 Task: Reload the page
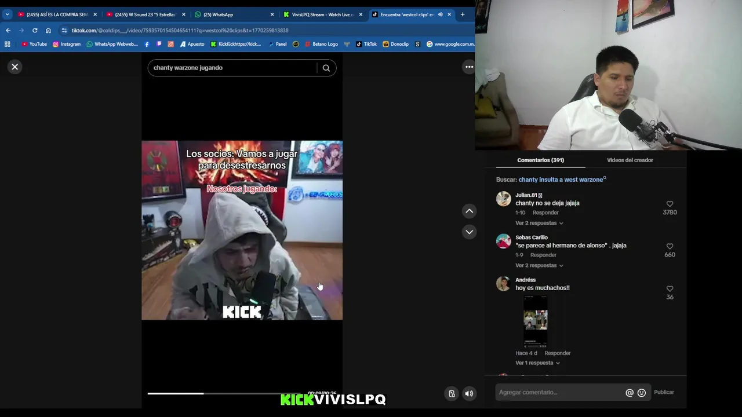click(35, 30)
